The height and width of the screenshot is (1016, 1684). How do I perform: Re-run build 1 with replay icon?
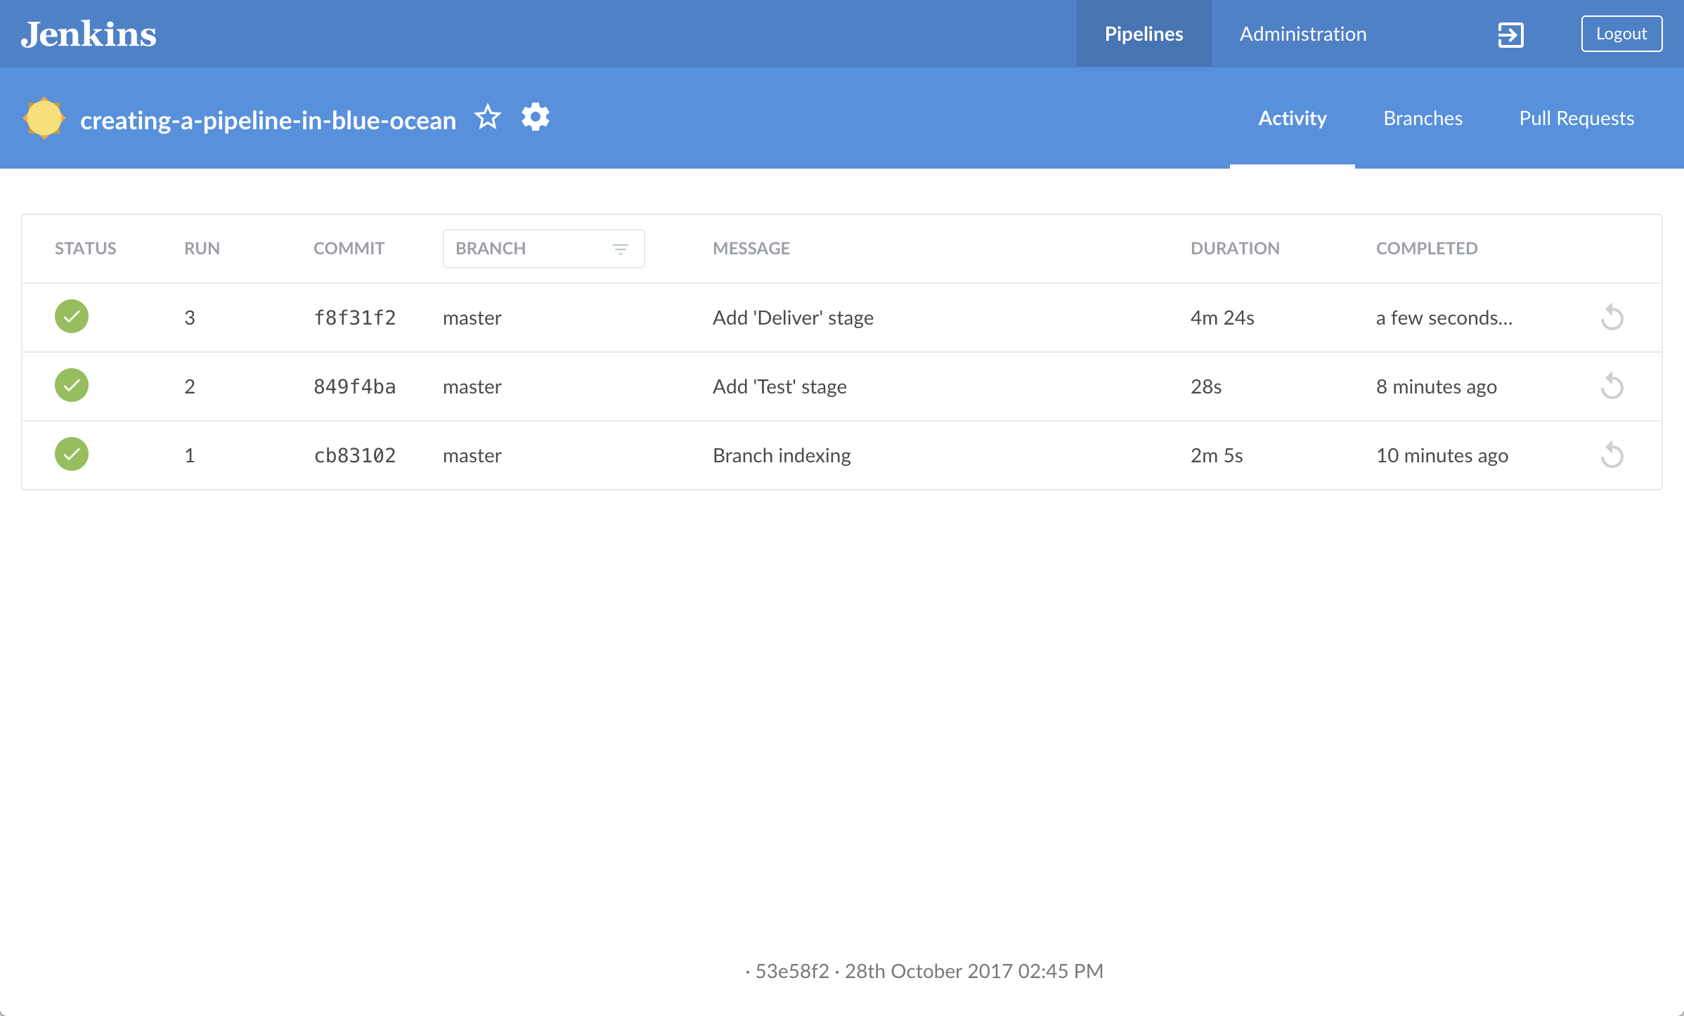click(x=1612, y=455)
